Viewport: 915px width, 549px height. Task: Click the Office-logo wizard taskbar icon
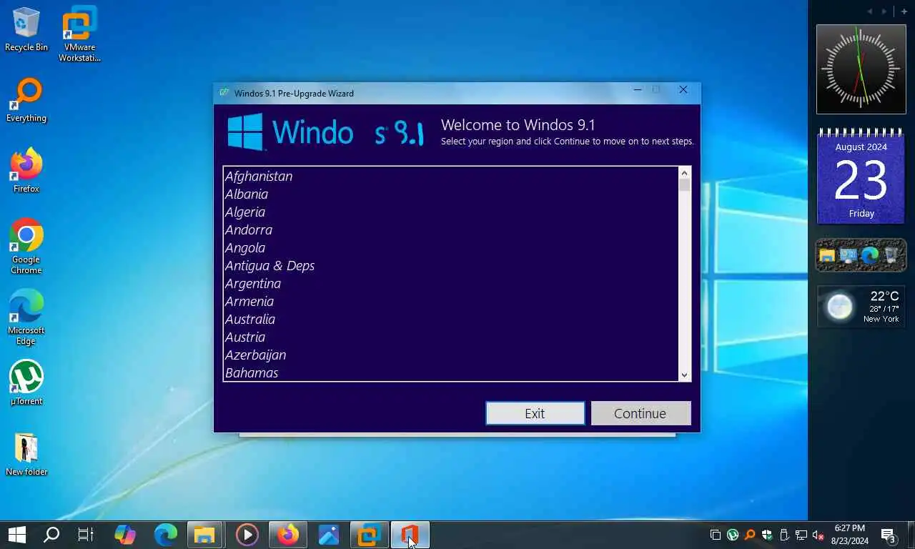[x=410, y=535]
